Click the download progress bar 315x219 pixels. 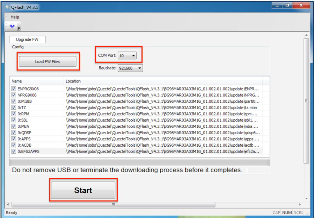[x=139, y=162]
